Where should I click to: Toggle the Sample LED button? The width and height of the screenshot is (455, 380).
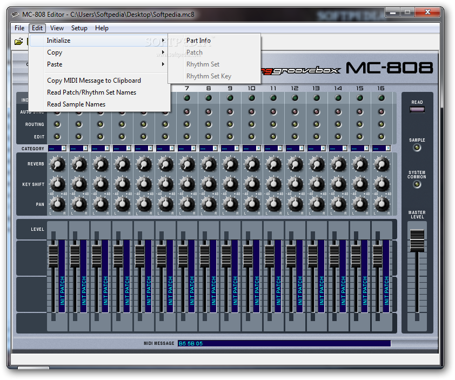[x=417, y=148]
